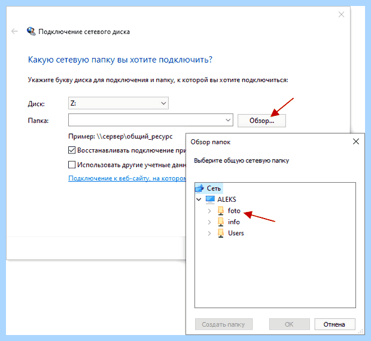Click the network drive globe icon in title

pos(31,31)
